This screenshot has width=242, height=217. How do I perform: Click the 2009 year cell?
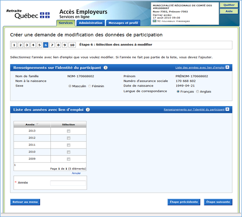(x=32, y=159)
